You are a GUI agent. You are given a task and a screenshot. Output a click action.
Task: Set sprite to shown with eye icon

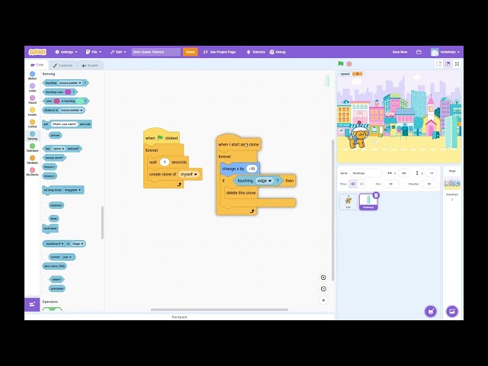tap(353, 184)
